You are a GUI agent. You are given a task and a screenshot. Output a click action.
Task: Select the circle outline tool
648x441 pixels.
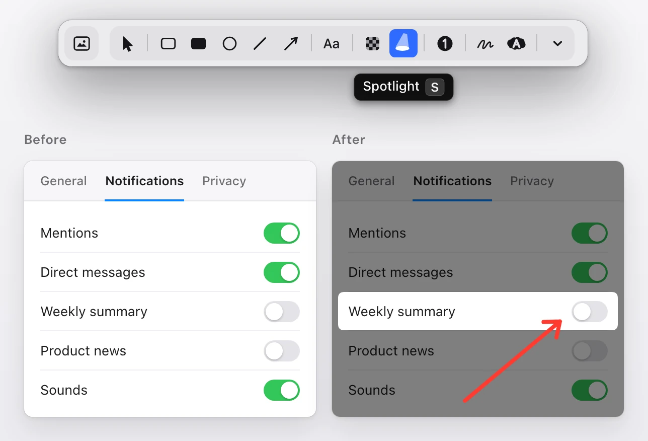coord(229,44)
